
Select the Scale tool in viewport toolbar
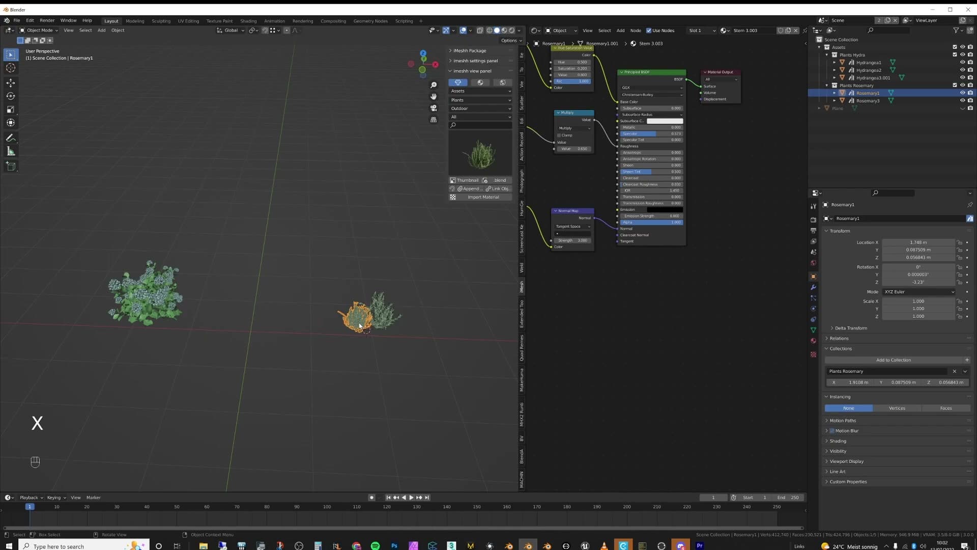tap(11, 109)
